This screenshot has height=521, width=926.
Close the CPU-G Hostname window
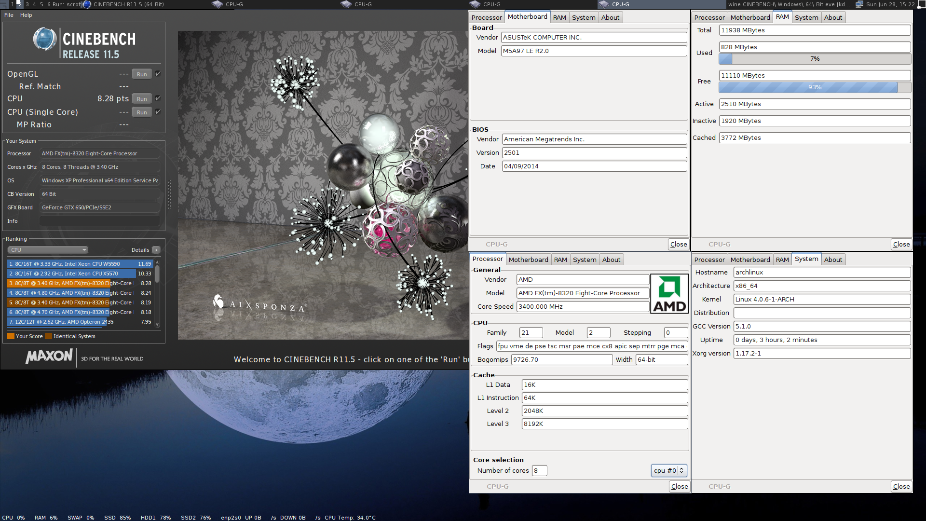[901, 486]
